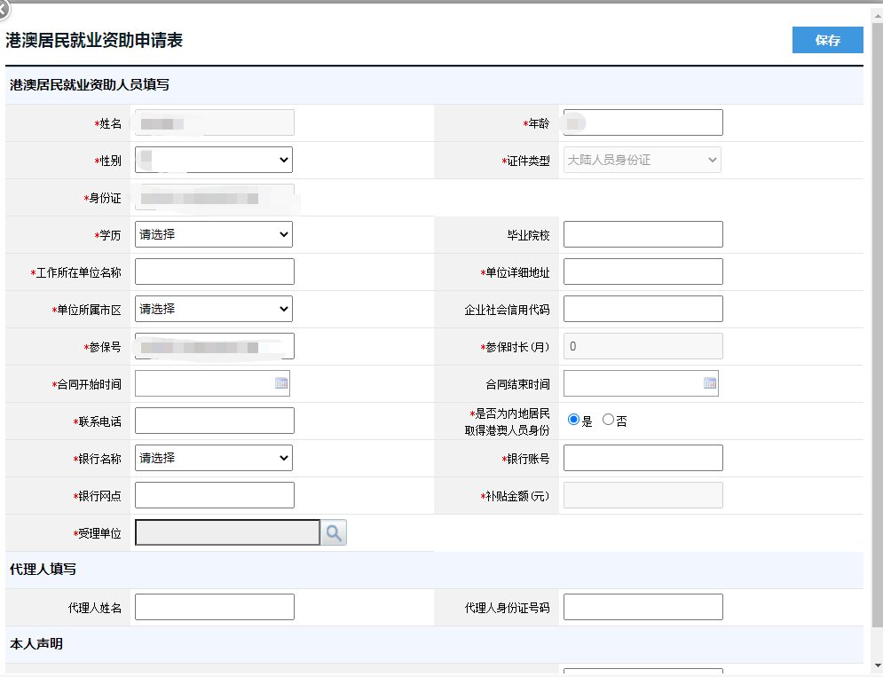Click the magnifier search icon for 受理单位
This screenshot has height=677, width=883.
coord(334,532)
